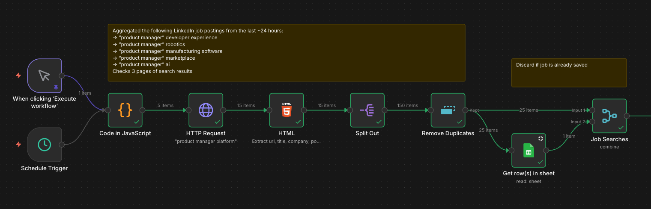Select the HTML extraction node
This screenshot has width=651, height=209.
pos(286,110)
